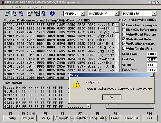Click the BlankCh. button
161x123 pixels.
point(80,118)
